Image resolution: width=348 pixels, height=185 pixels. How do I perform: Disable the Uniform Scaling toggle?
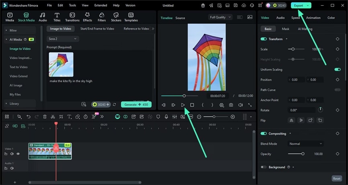(x=337, y=70)
